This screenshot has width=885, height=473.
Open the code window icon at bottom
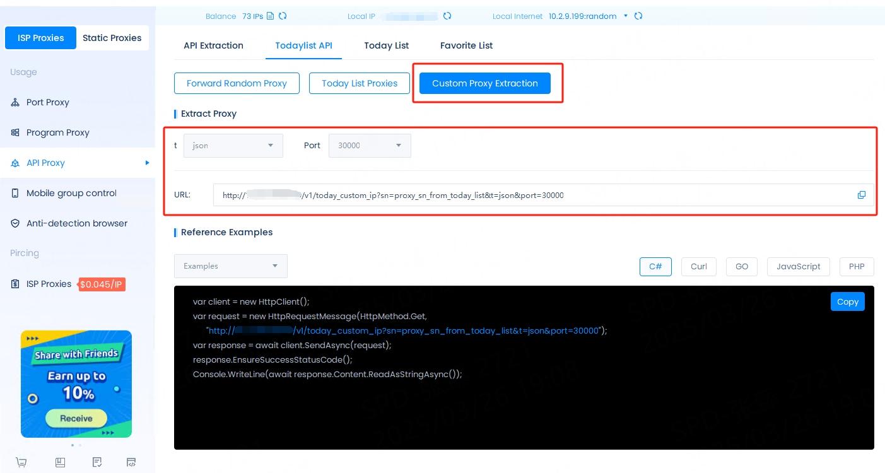tap(131, 462)
